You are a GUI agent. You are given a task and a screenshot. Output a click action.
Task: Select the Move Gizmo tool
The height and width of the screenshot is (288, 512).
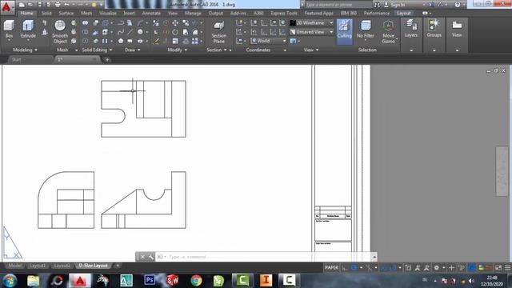[388, 31]
